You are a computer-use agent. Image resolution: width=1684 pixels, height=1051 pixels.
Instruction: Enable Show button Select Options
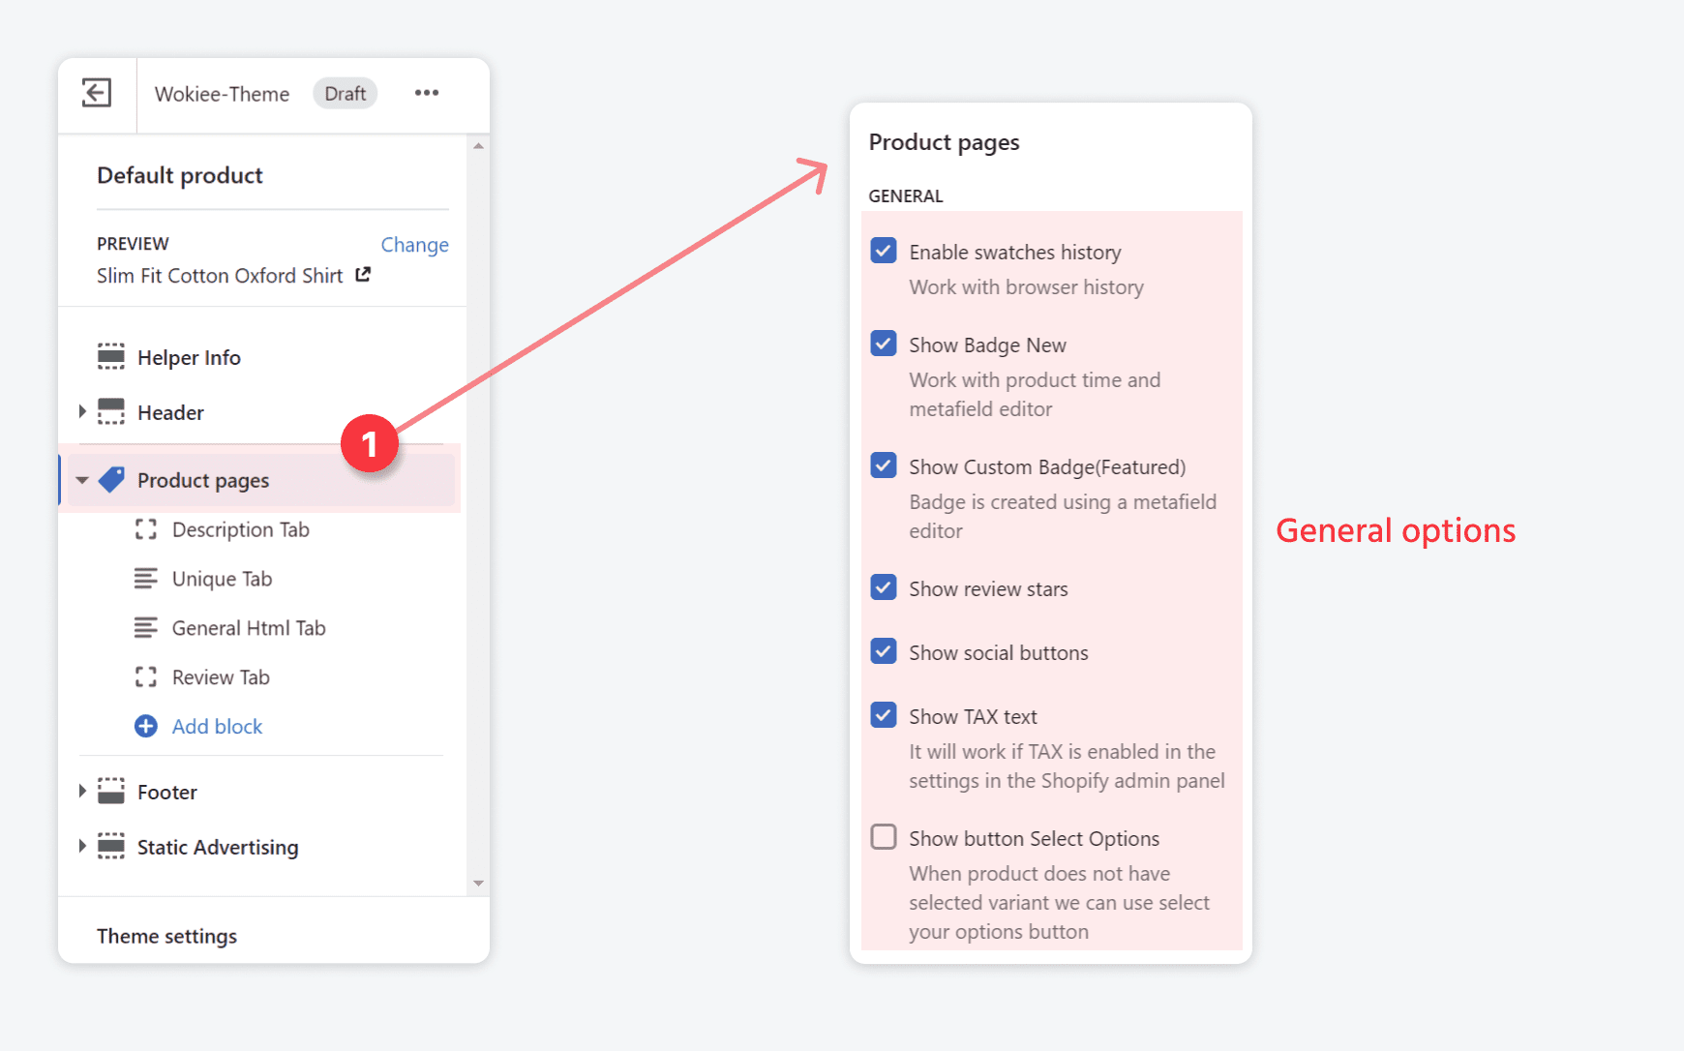point(883,836)
